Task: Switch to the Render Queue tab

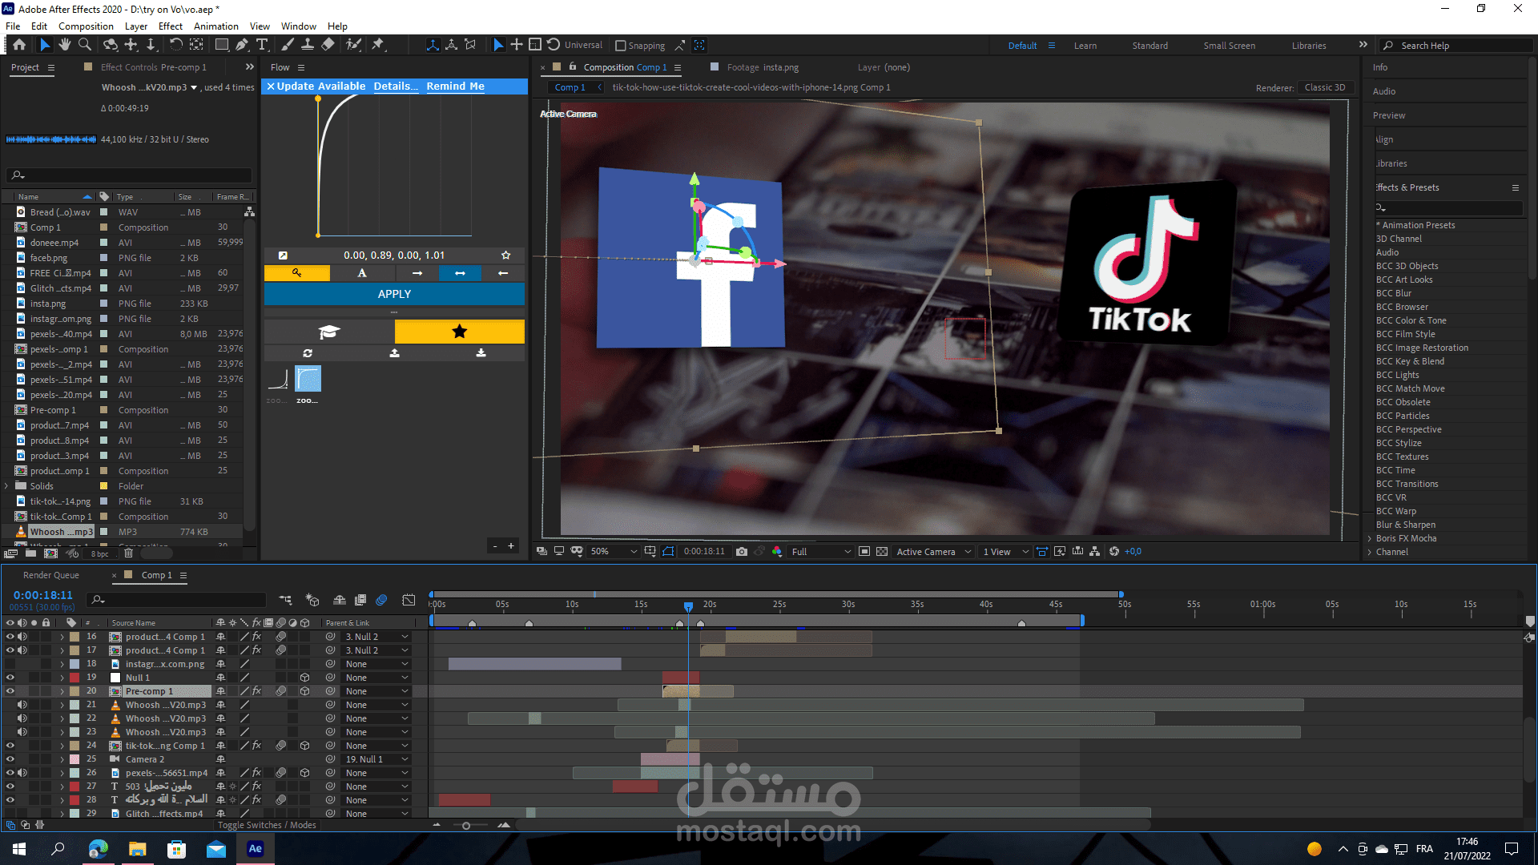Action: coord(51,575)
